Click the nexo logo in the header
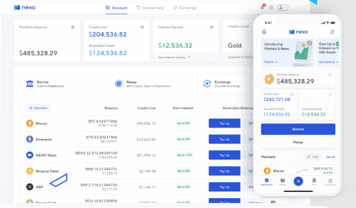The image size is (356, 208). pyautogui.click(x=25, y=7)
